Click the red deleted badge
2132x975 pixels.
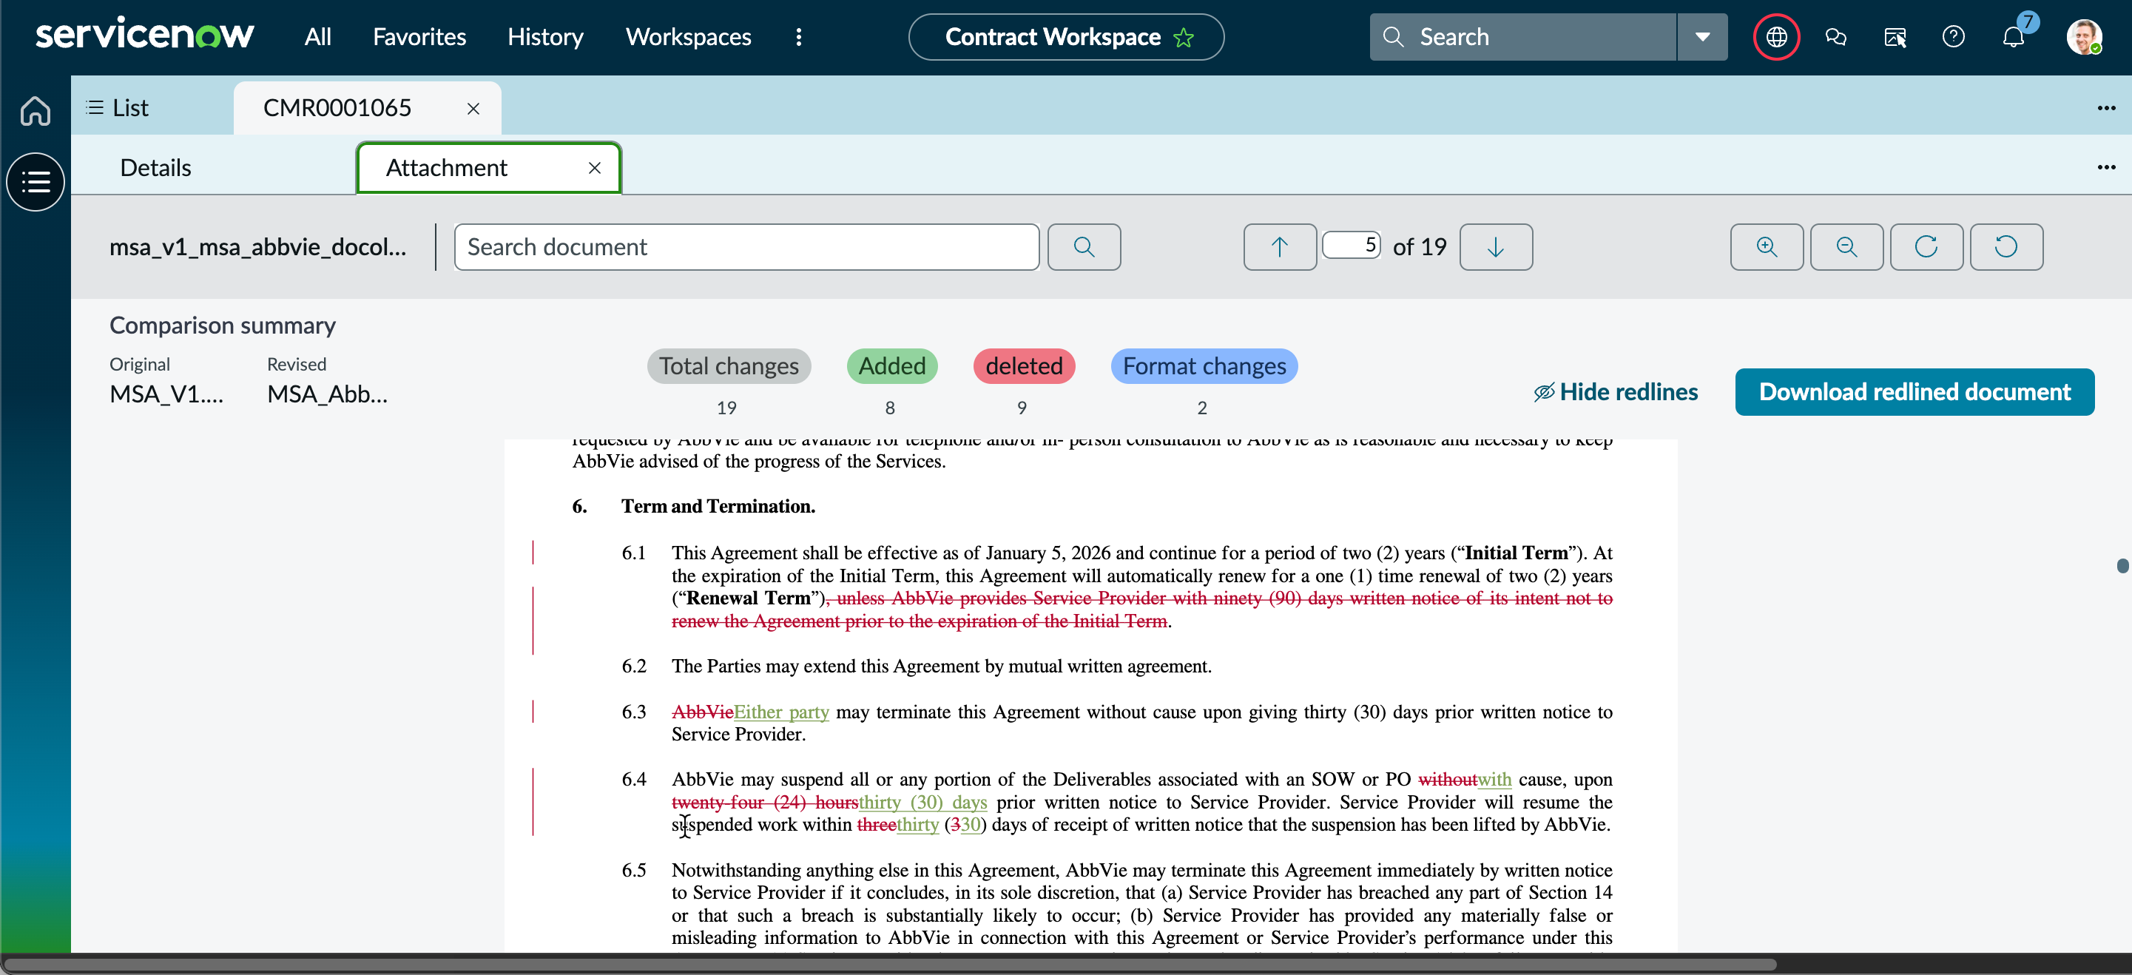coord(1024,366)
